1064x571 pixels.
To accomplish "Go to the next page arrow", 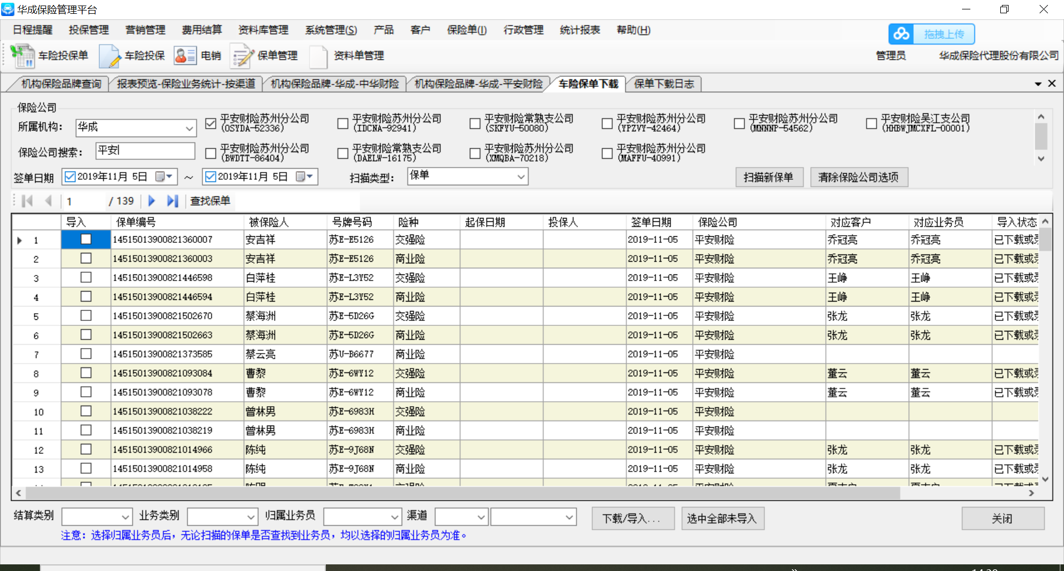I will point(152,201).
